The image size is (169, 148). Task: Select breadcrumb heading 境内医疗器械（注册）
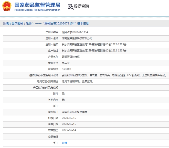20,23
